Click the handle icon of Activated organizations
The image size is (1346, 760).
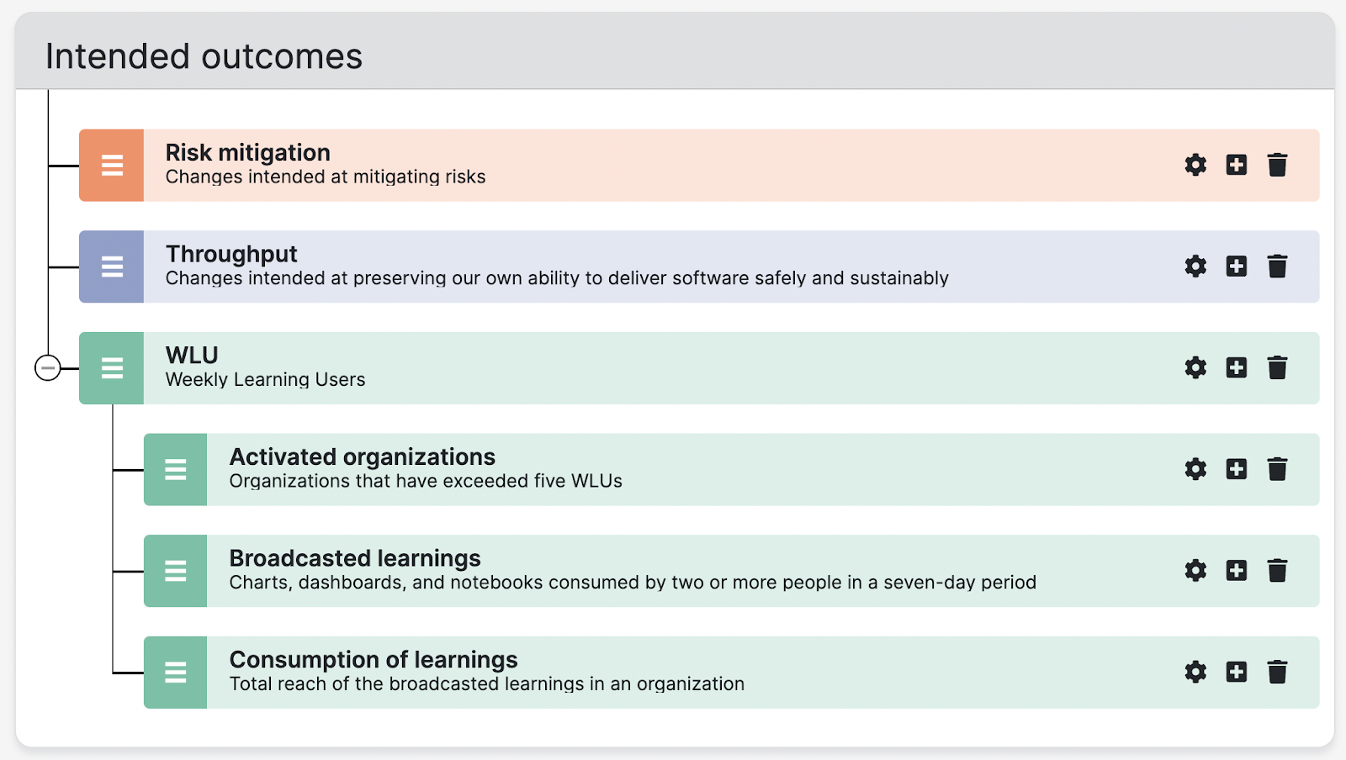176,469
